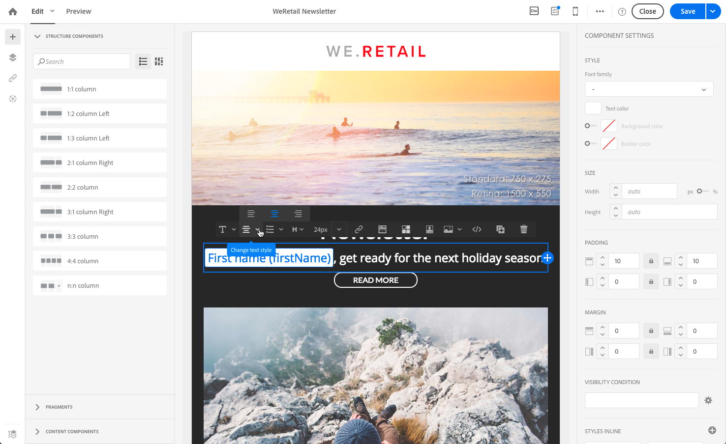Toggle the border color switch
Viewport: 726px width, 444px height.
coord(590,144)
